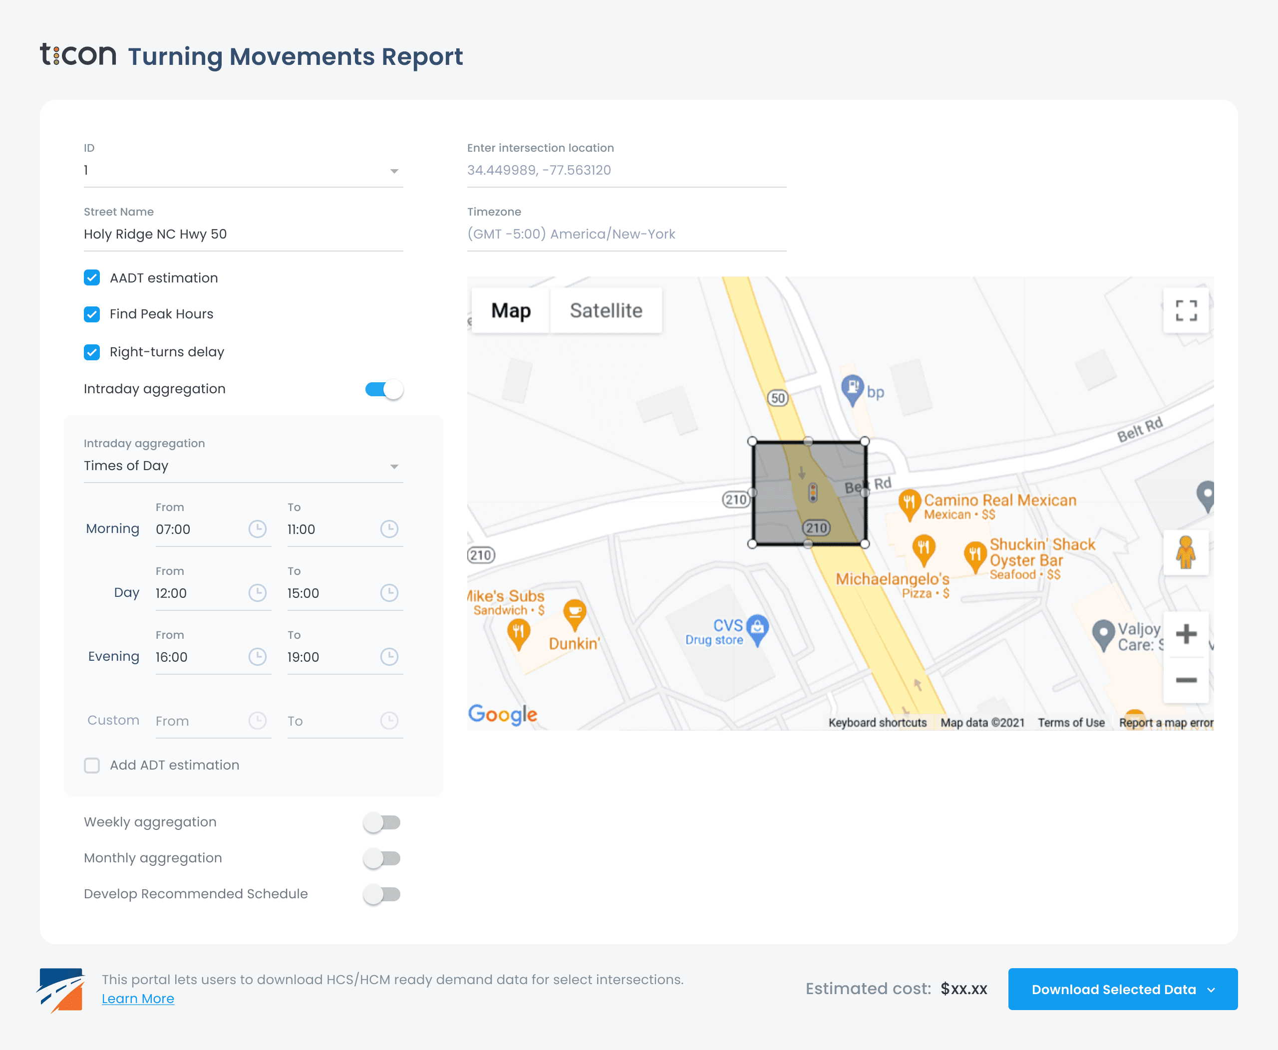The image size is (1278, 1050).
Task: Switch to Map view tab
Action: 511,310
